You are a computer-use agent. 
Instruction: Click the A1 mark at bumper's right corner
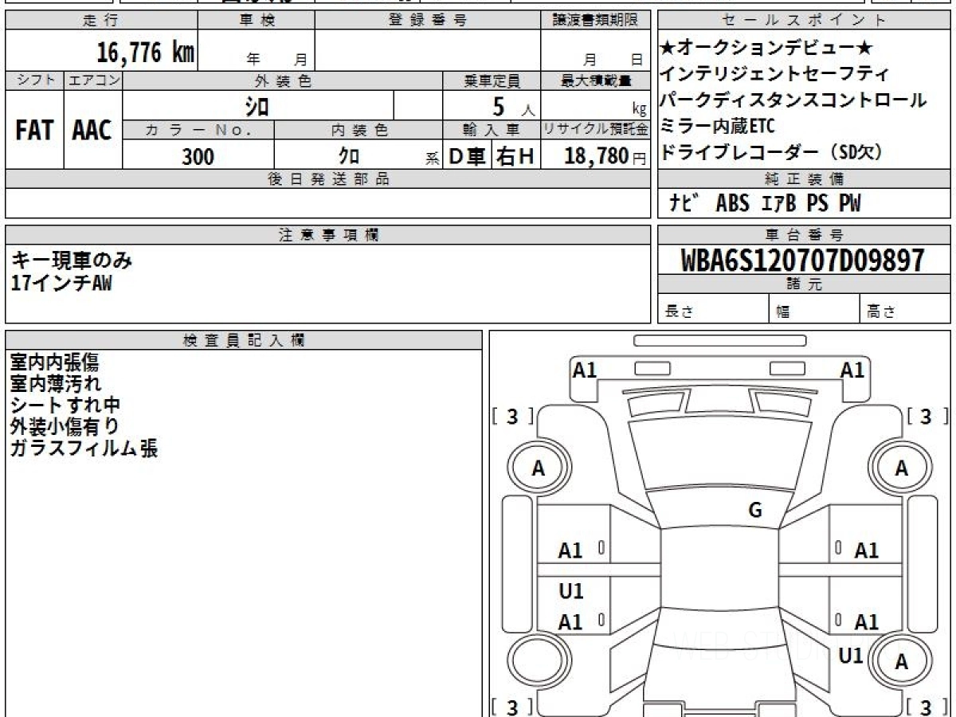pyautogui.click(x=852, y=370)
